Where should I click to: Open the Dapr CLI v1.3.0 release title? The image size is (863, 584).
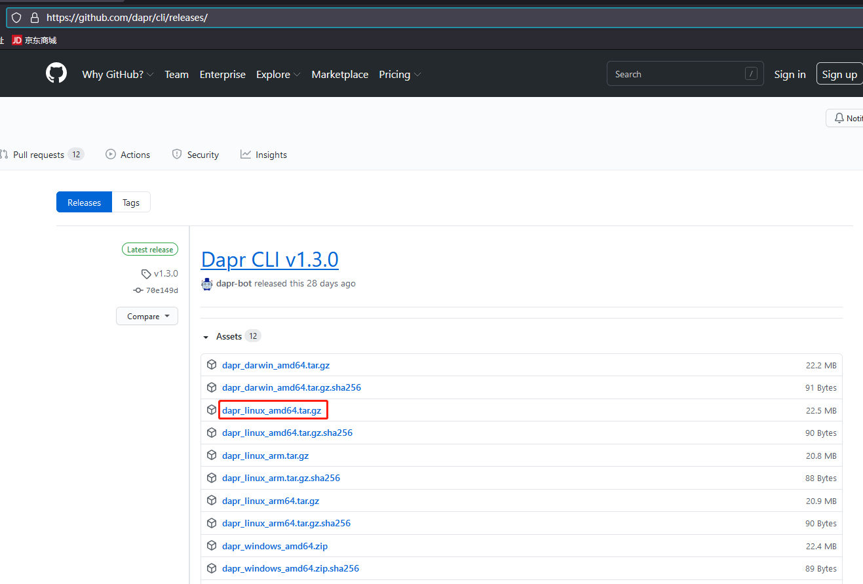pyautogui.click(x=270, y=260)
